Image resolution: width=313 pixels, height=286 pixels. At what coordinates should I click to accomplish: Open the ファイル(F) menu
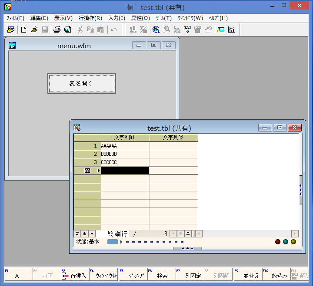[x=15, y=18]
